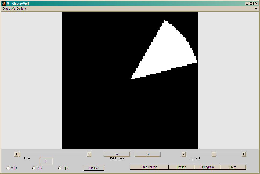
Task: Click the Imclick button
Action: [x=181, y=167]
